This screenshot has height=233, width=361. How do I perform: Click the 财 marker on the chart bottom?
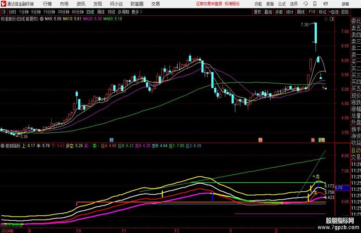[112, 140]
